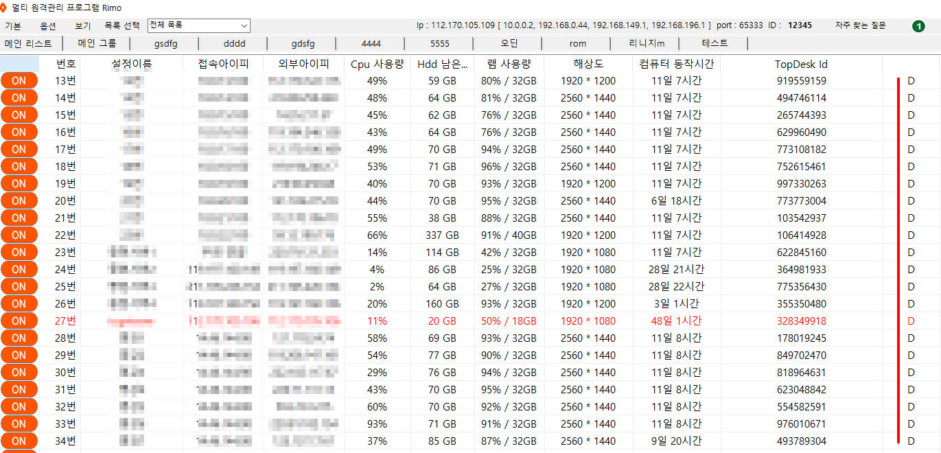
Task: Switch to the 테스트 tab
Action: click(715, 43)
